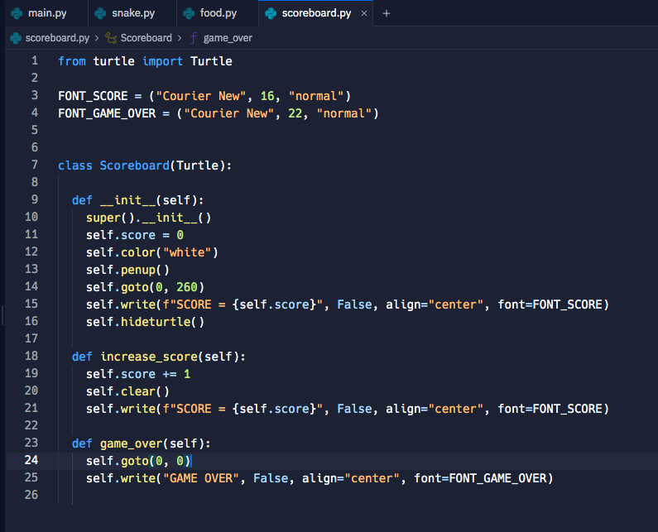Click Python icon on snake.py tab
This screenshot has height=532, width=658.
(100, 13)
